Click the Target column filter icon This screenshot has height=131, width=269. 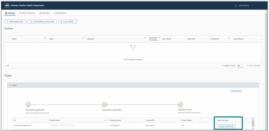[45, 39]
